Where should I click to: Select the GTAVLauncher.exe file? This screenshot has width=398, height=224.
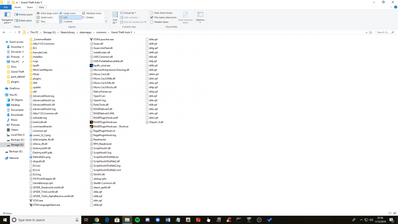[101, 39]
